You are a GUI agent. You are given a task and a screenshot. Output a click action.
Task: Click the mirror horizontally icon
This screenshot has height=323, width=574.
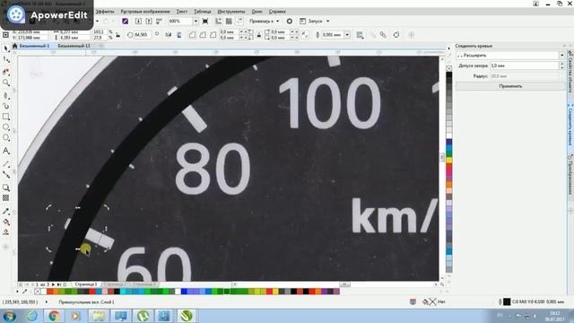[168, 35]
